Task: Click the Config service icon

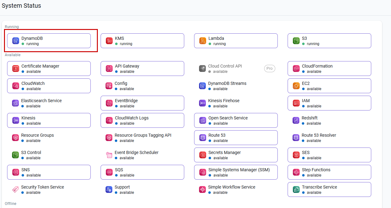Action: click(x=109, y=86)
